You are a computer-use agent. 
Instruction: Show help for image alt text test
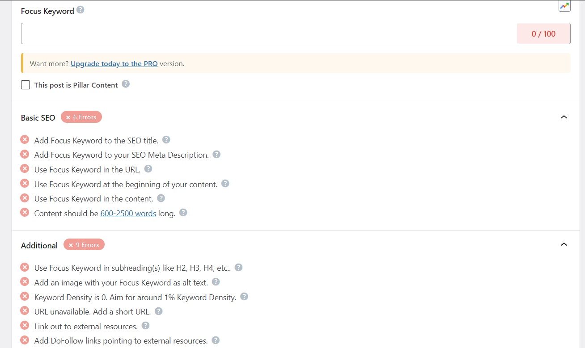(216, 282)
